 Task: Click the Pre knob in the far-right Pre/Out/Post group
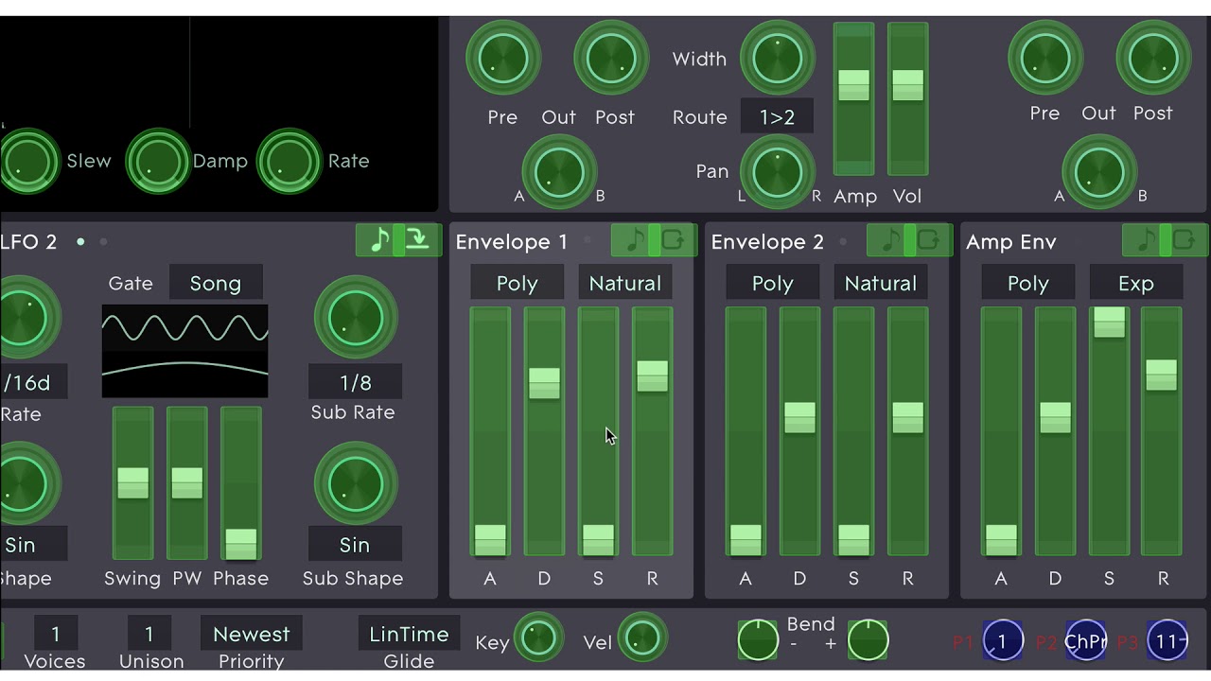[x=1045, y=57]
